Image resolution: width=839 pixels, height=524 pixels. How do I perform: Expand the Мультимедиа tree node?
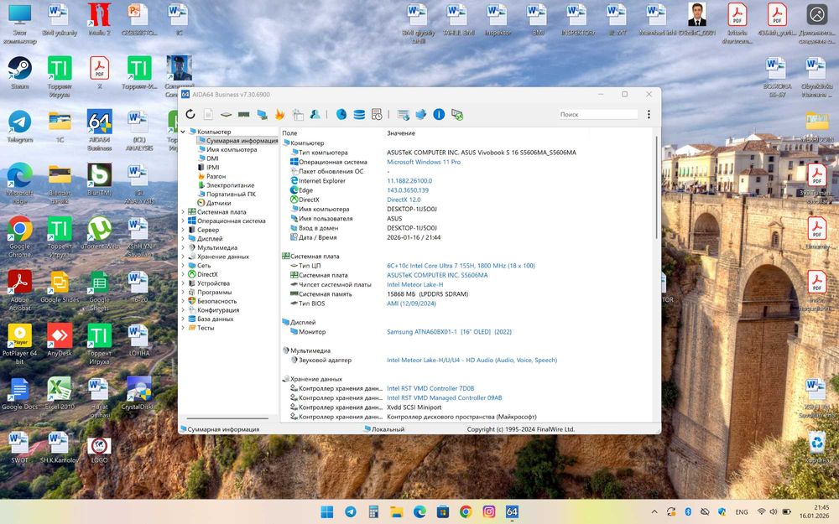pos(183,247)
